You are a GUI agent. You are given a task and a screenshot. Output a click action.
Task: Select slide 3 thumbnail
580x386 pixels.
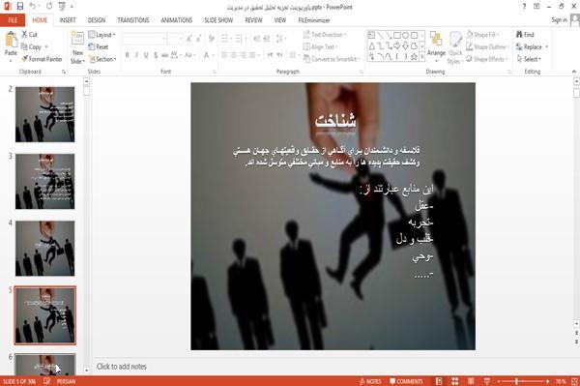[45, 181]
